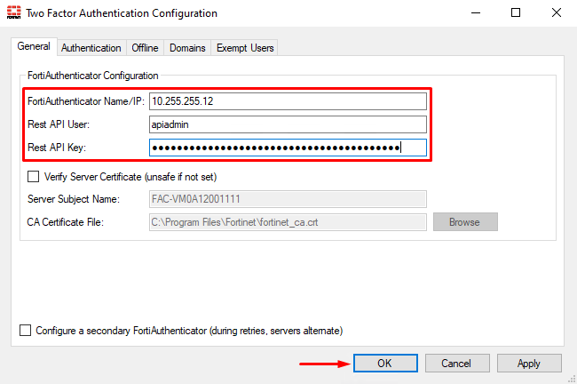Check Configure a secondary FortiAuthenticator option

[x=26, y=330]
